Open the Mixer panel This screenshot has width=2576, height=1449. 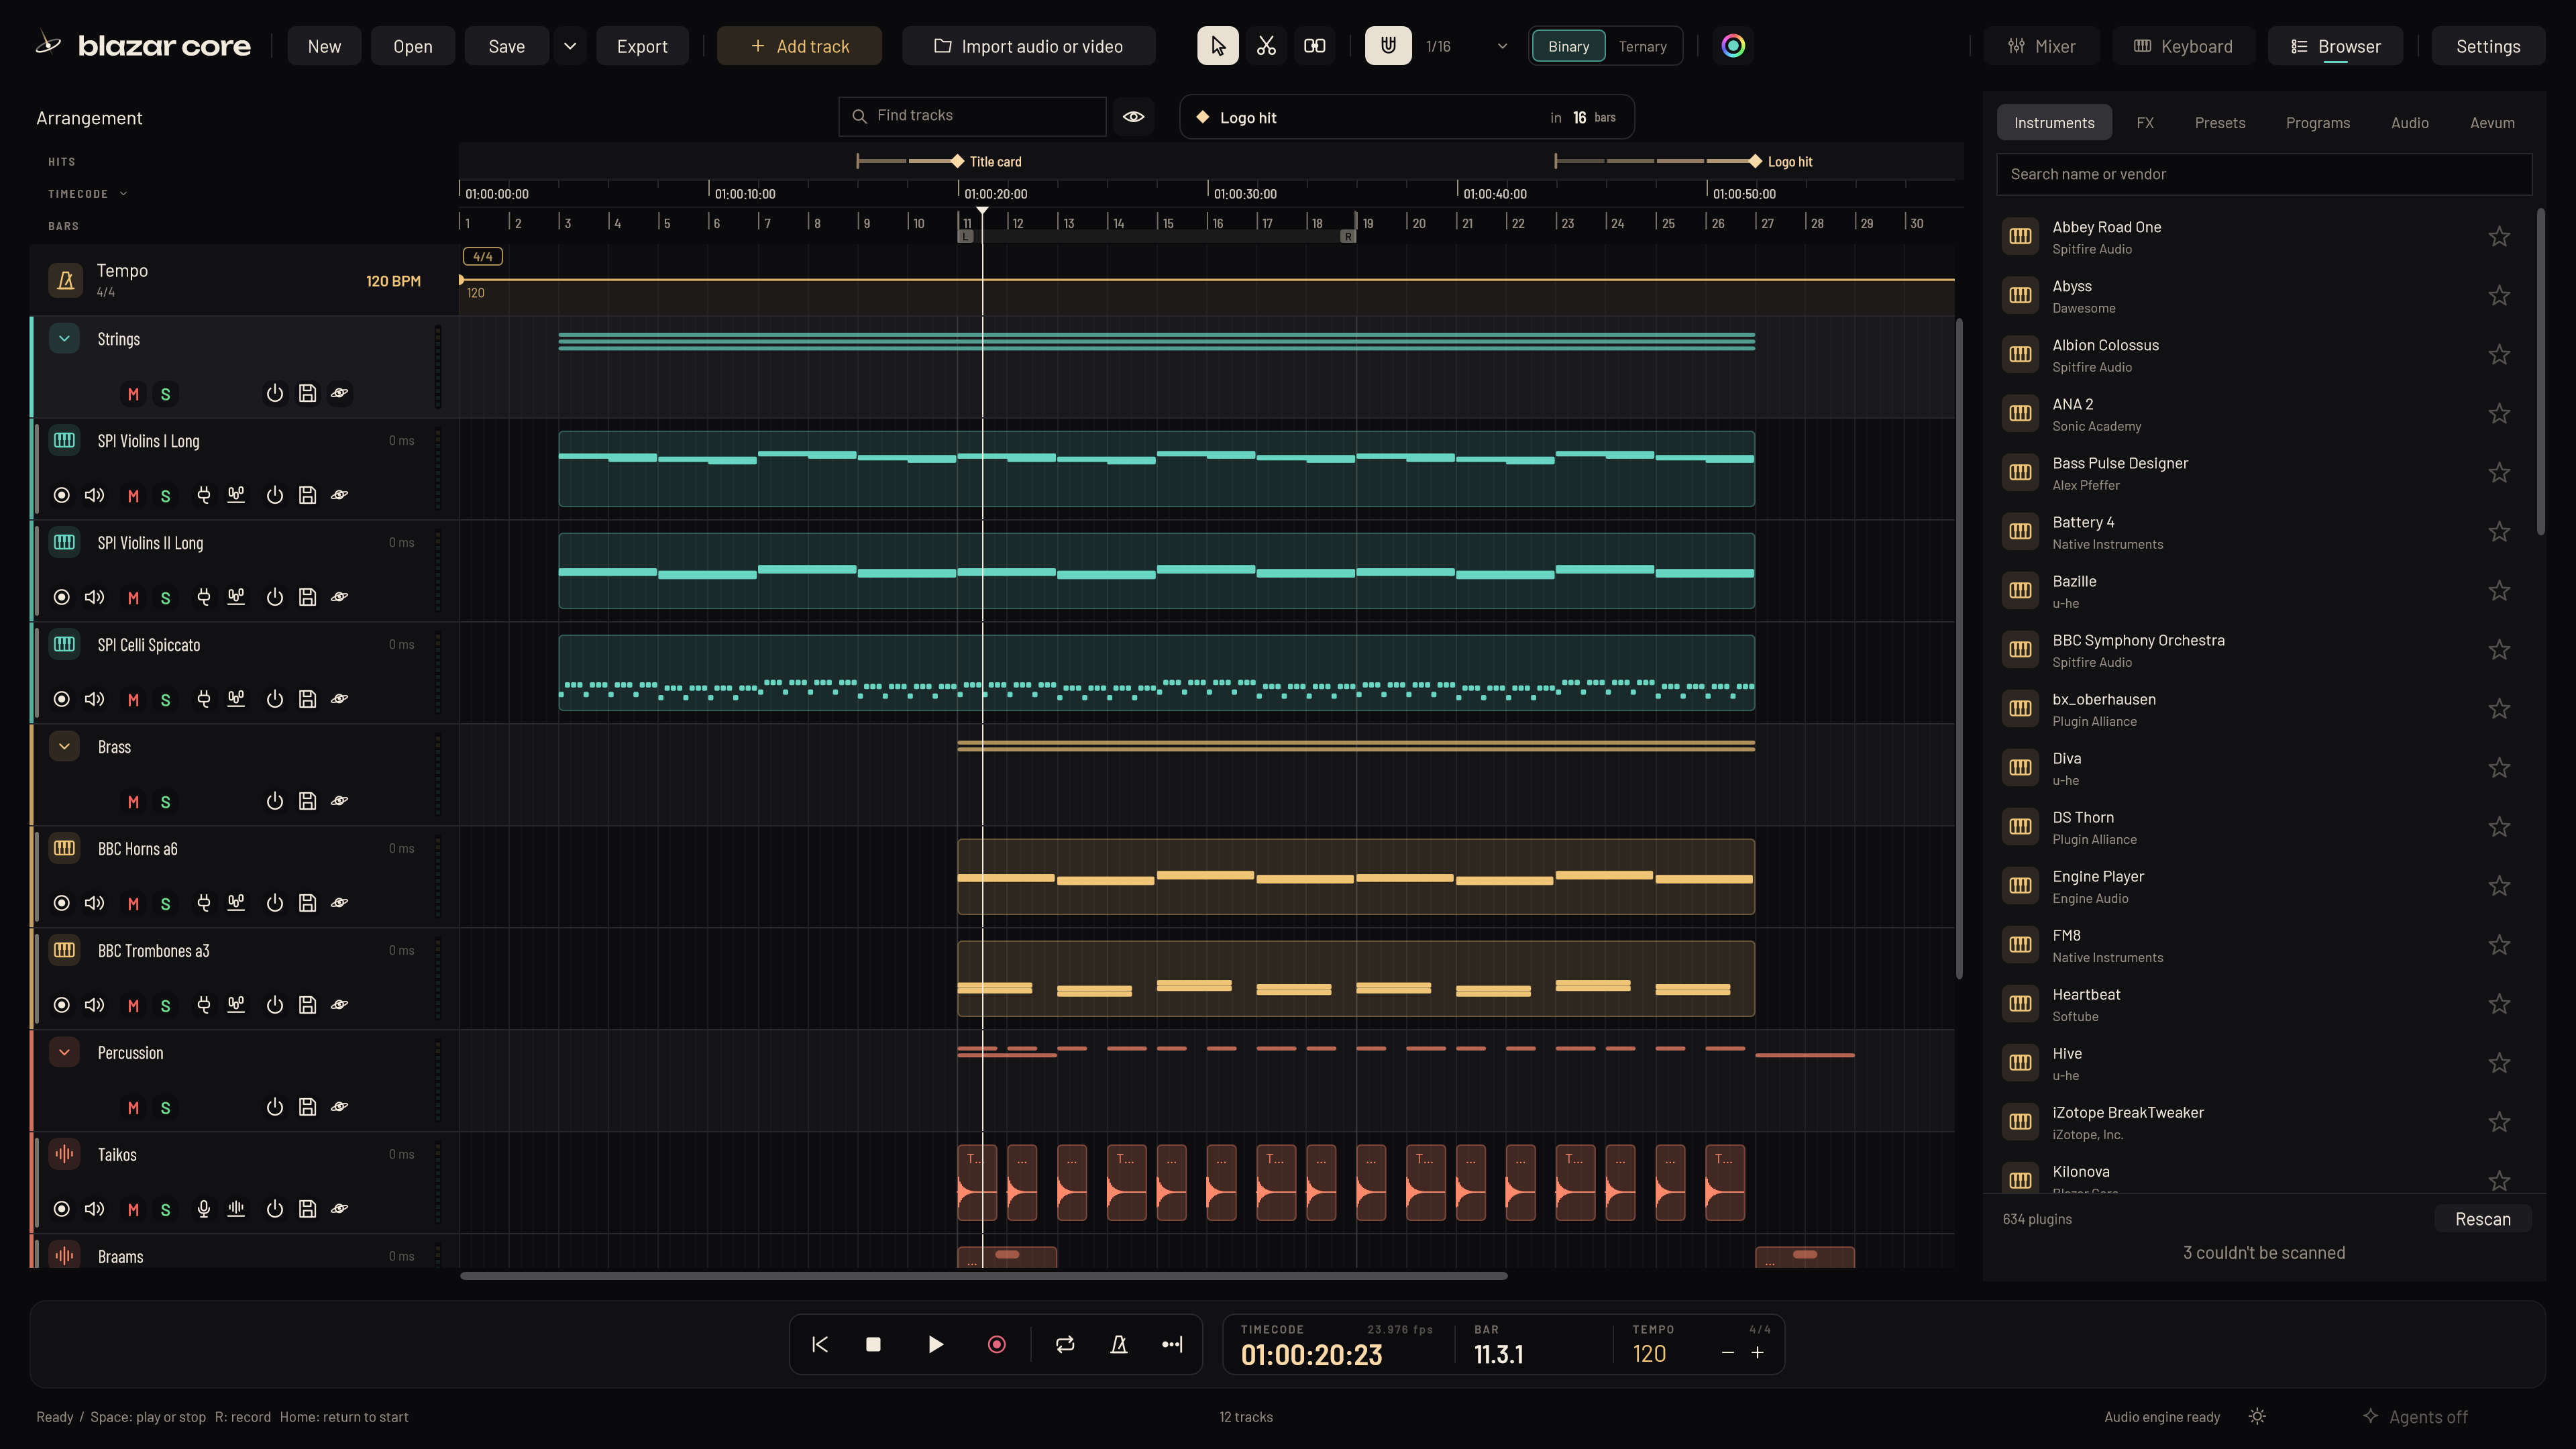[x=2042, y=46]
